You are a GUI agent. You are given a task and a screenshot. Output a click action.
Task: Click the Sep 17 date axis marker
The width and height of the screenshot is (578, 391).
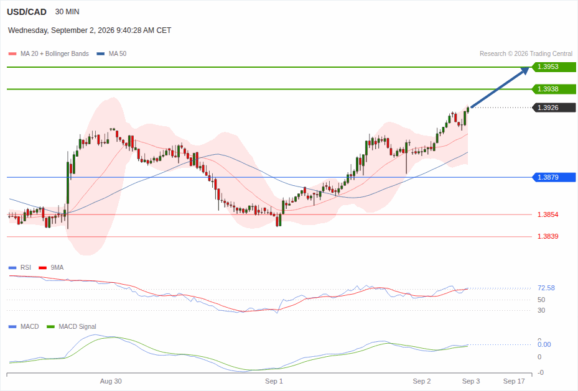point(514,381)
